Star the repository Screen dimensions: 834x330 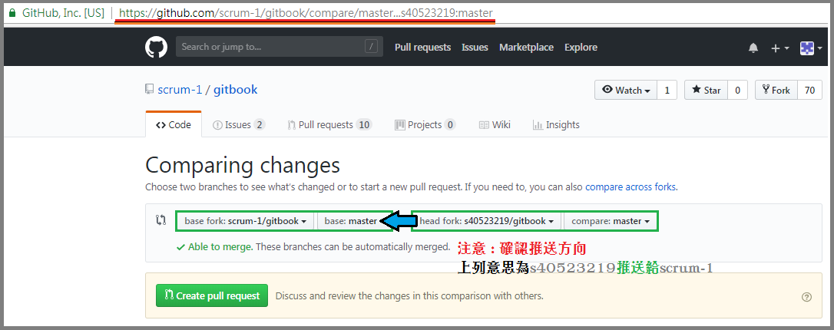[706, 91]
